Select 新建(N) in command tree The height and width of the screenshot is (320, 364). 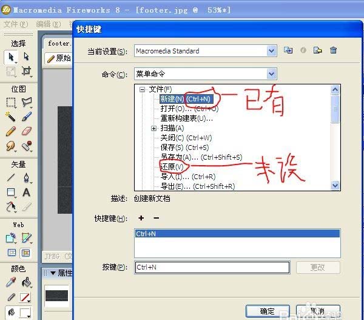click(186, 99)
